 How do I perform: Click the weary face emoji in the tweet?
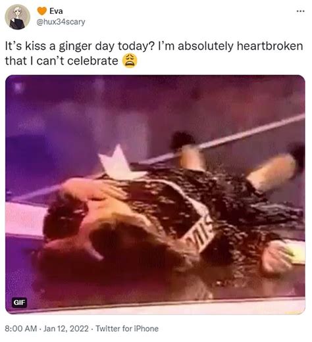[130, 61]
